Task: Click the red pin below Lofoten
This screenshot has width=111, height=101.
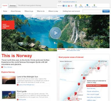Action: tap(84, 78)
